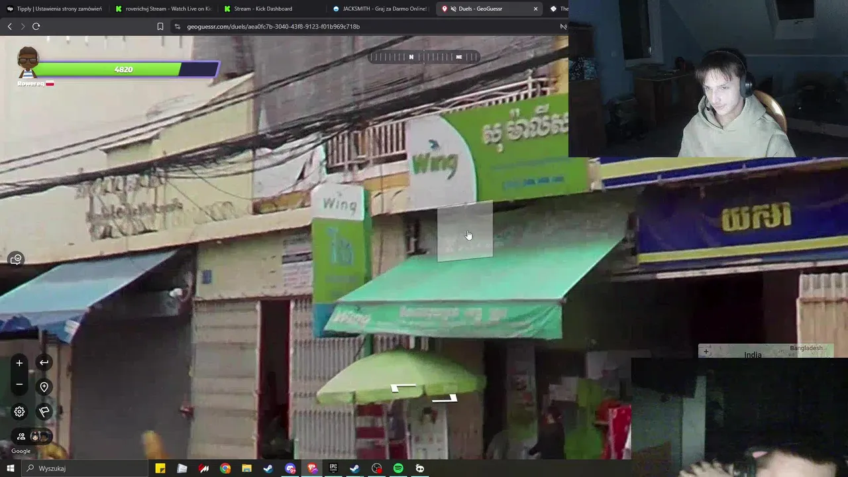Open Discord from the taskbar
This screenshot has width=848, height=477.
[x=290, y=468]
